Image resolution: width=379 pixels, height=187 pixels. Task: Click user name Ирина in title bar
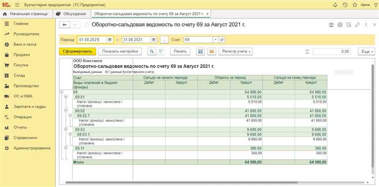[365, 5]
